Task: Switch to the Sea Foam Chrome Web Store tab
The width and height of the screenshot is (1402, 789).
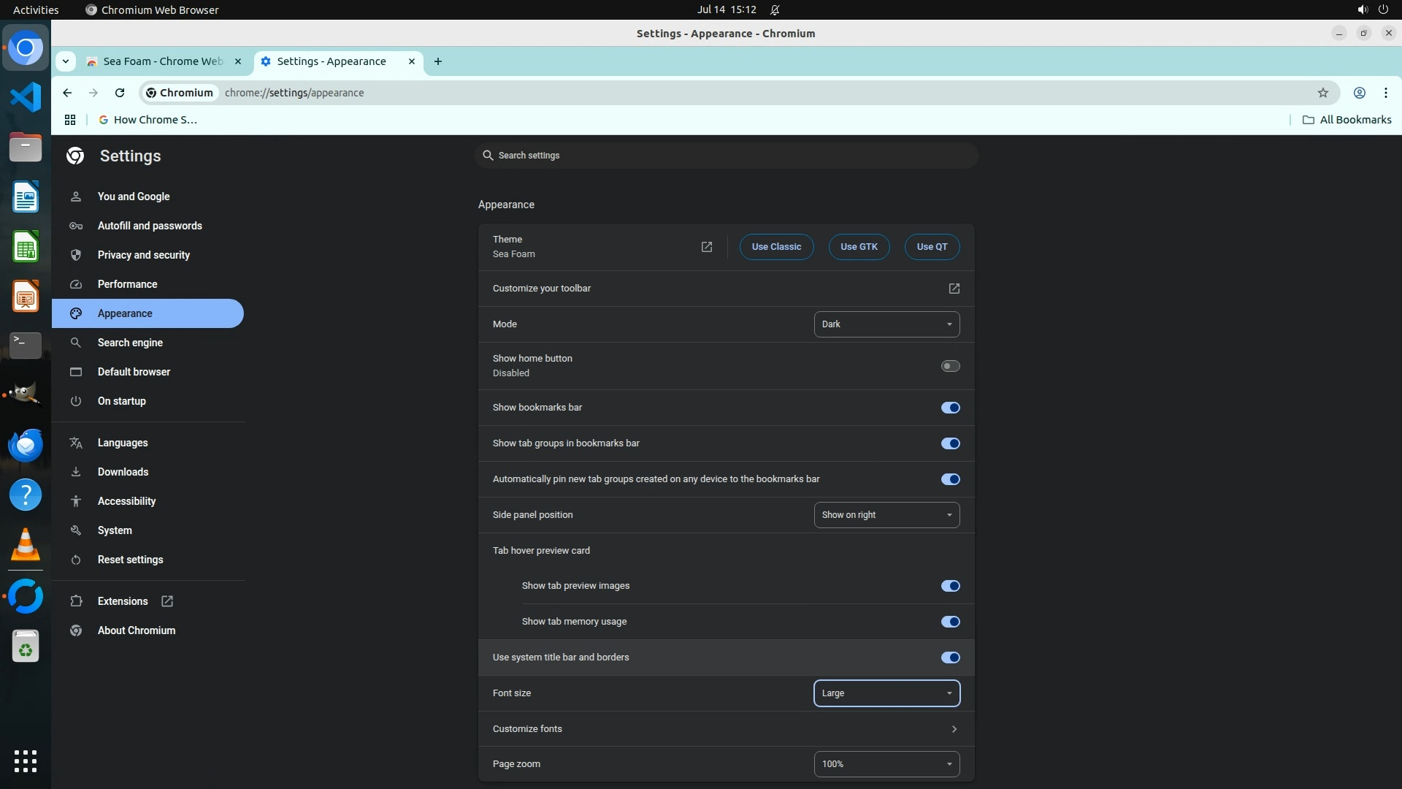Action: click(162, 61)
